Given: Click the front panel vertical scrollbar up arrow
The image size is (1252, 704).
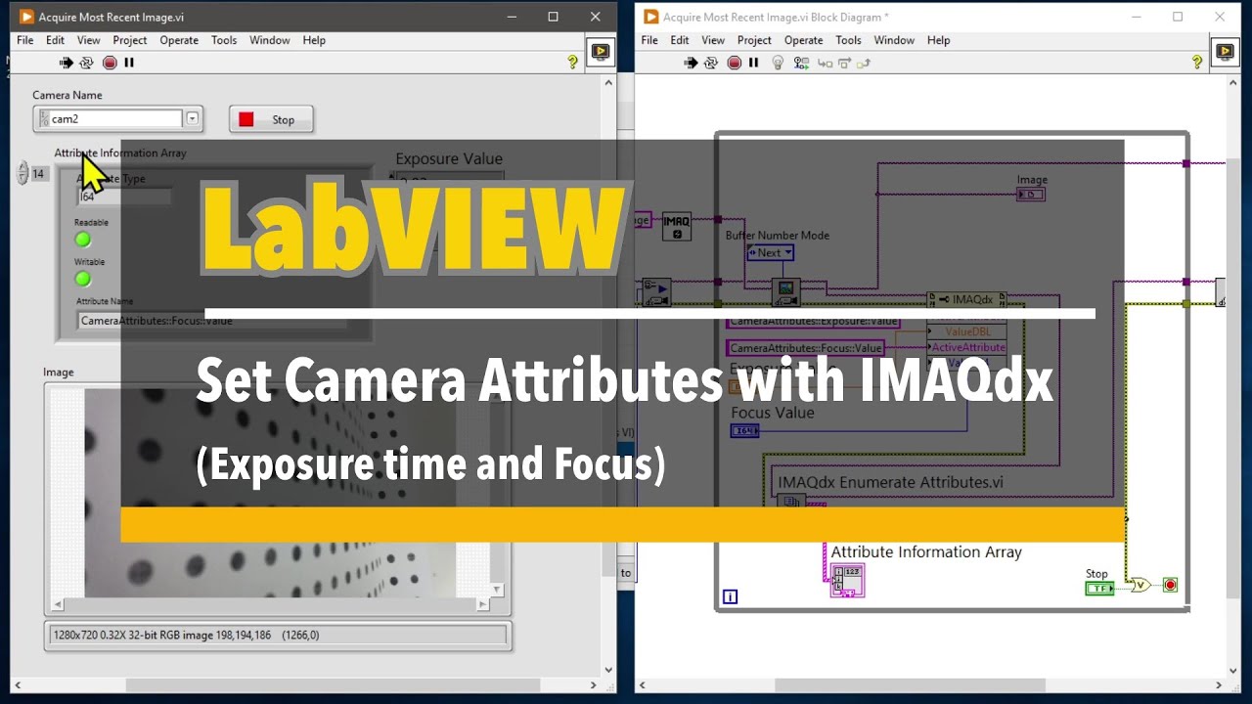Looking at the screenshot, I should pyautogui.click(x=608, y=83).
